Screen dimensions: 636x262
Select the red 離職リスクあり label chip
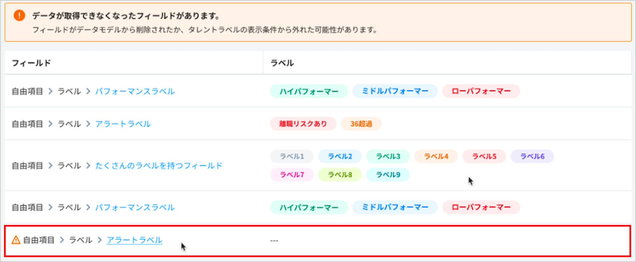303,124
